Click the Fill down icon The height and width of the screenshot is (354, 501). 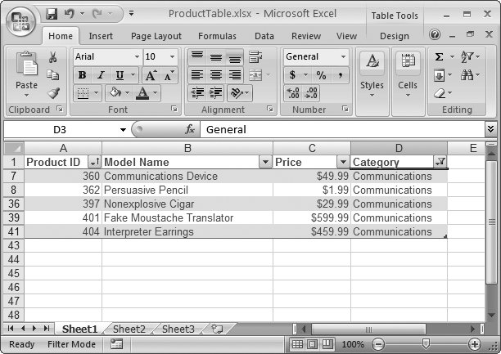pyautogui.click(x=440, y=75)
